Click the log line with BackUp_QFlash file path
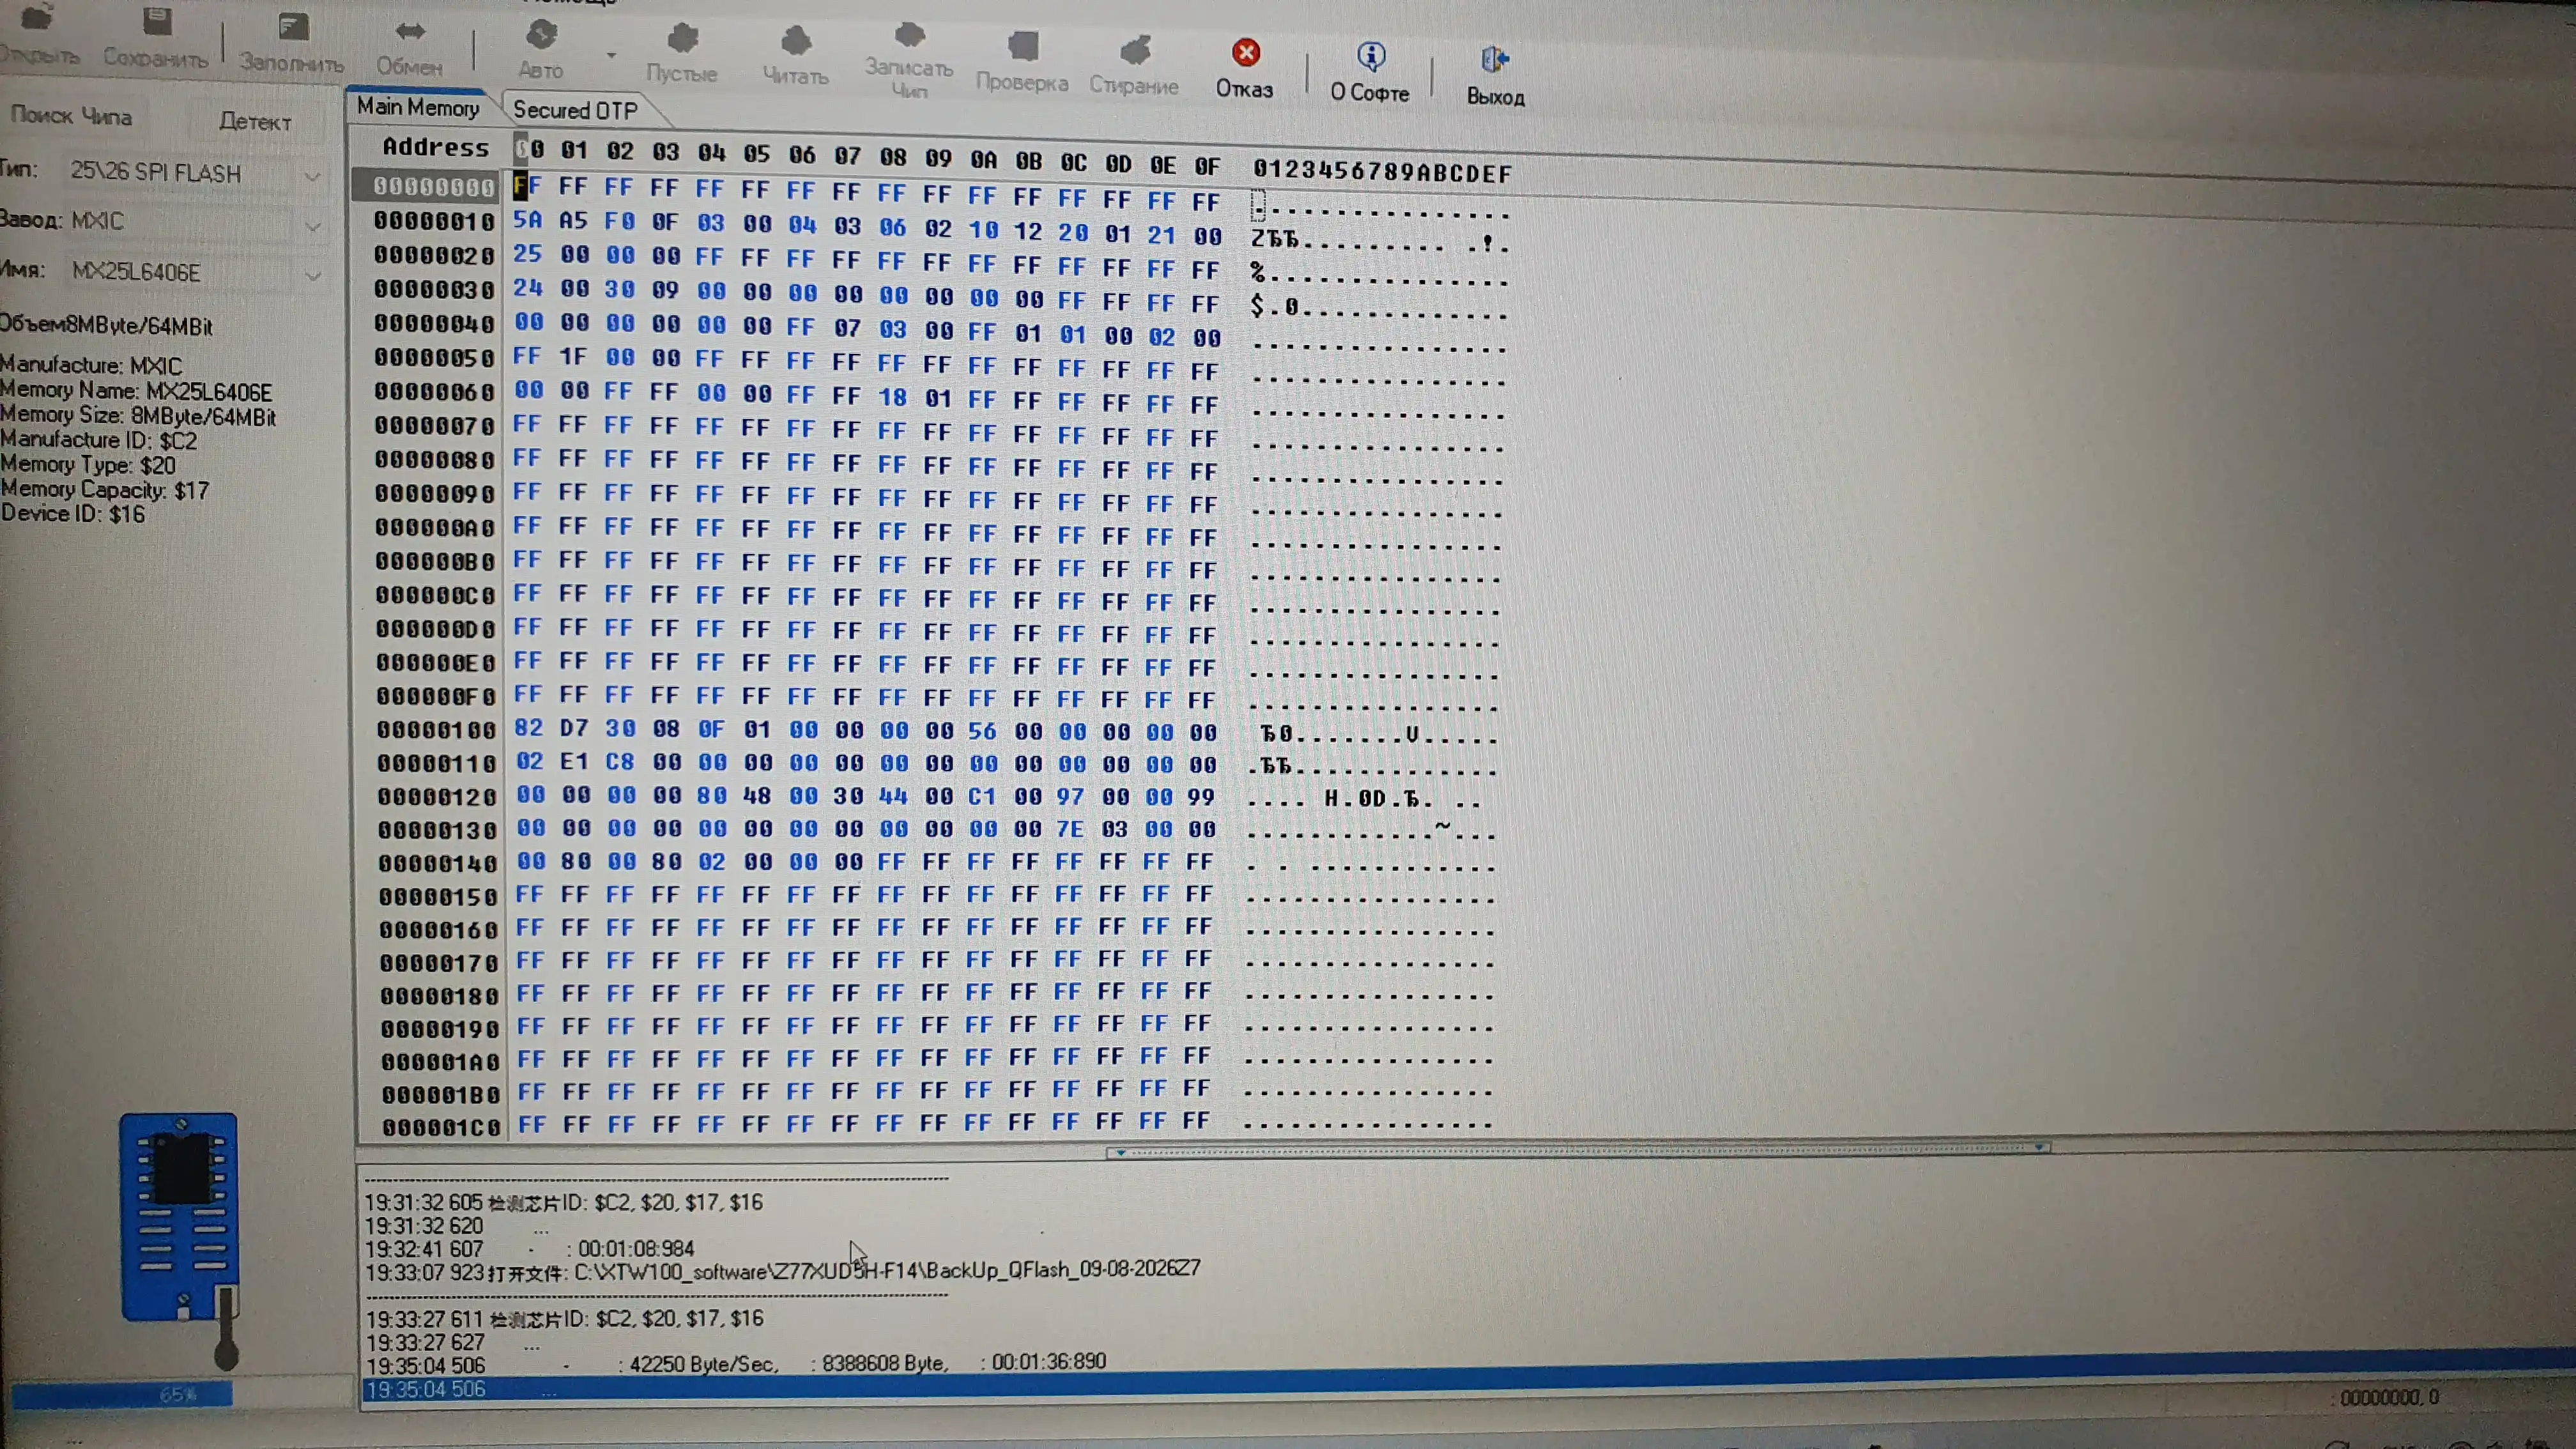The height and width of the screenshot is (1449, 2576). click(782, 1271)
